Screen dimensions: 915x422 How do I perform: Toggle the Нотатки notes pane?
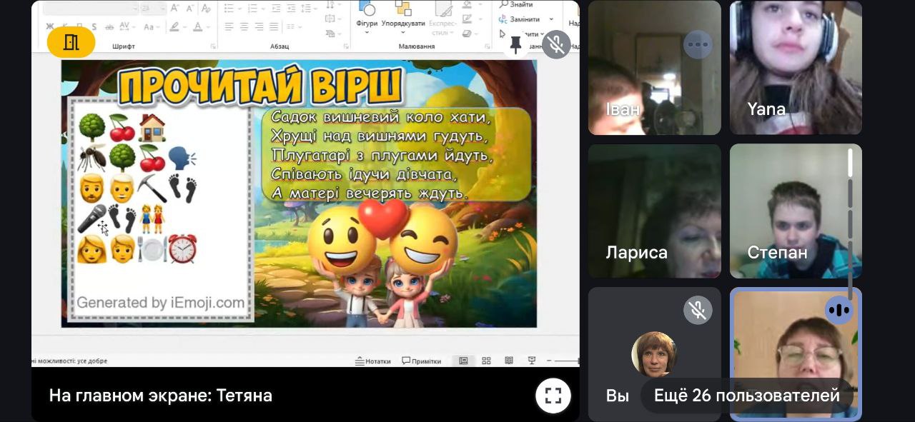[x=373, y=361]
